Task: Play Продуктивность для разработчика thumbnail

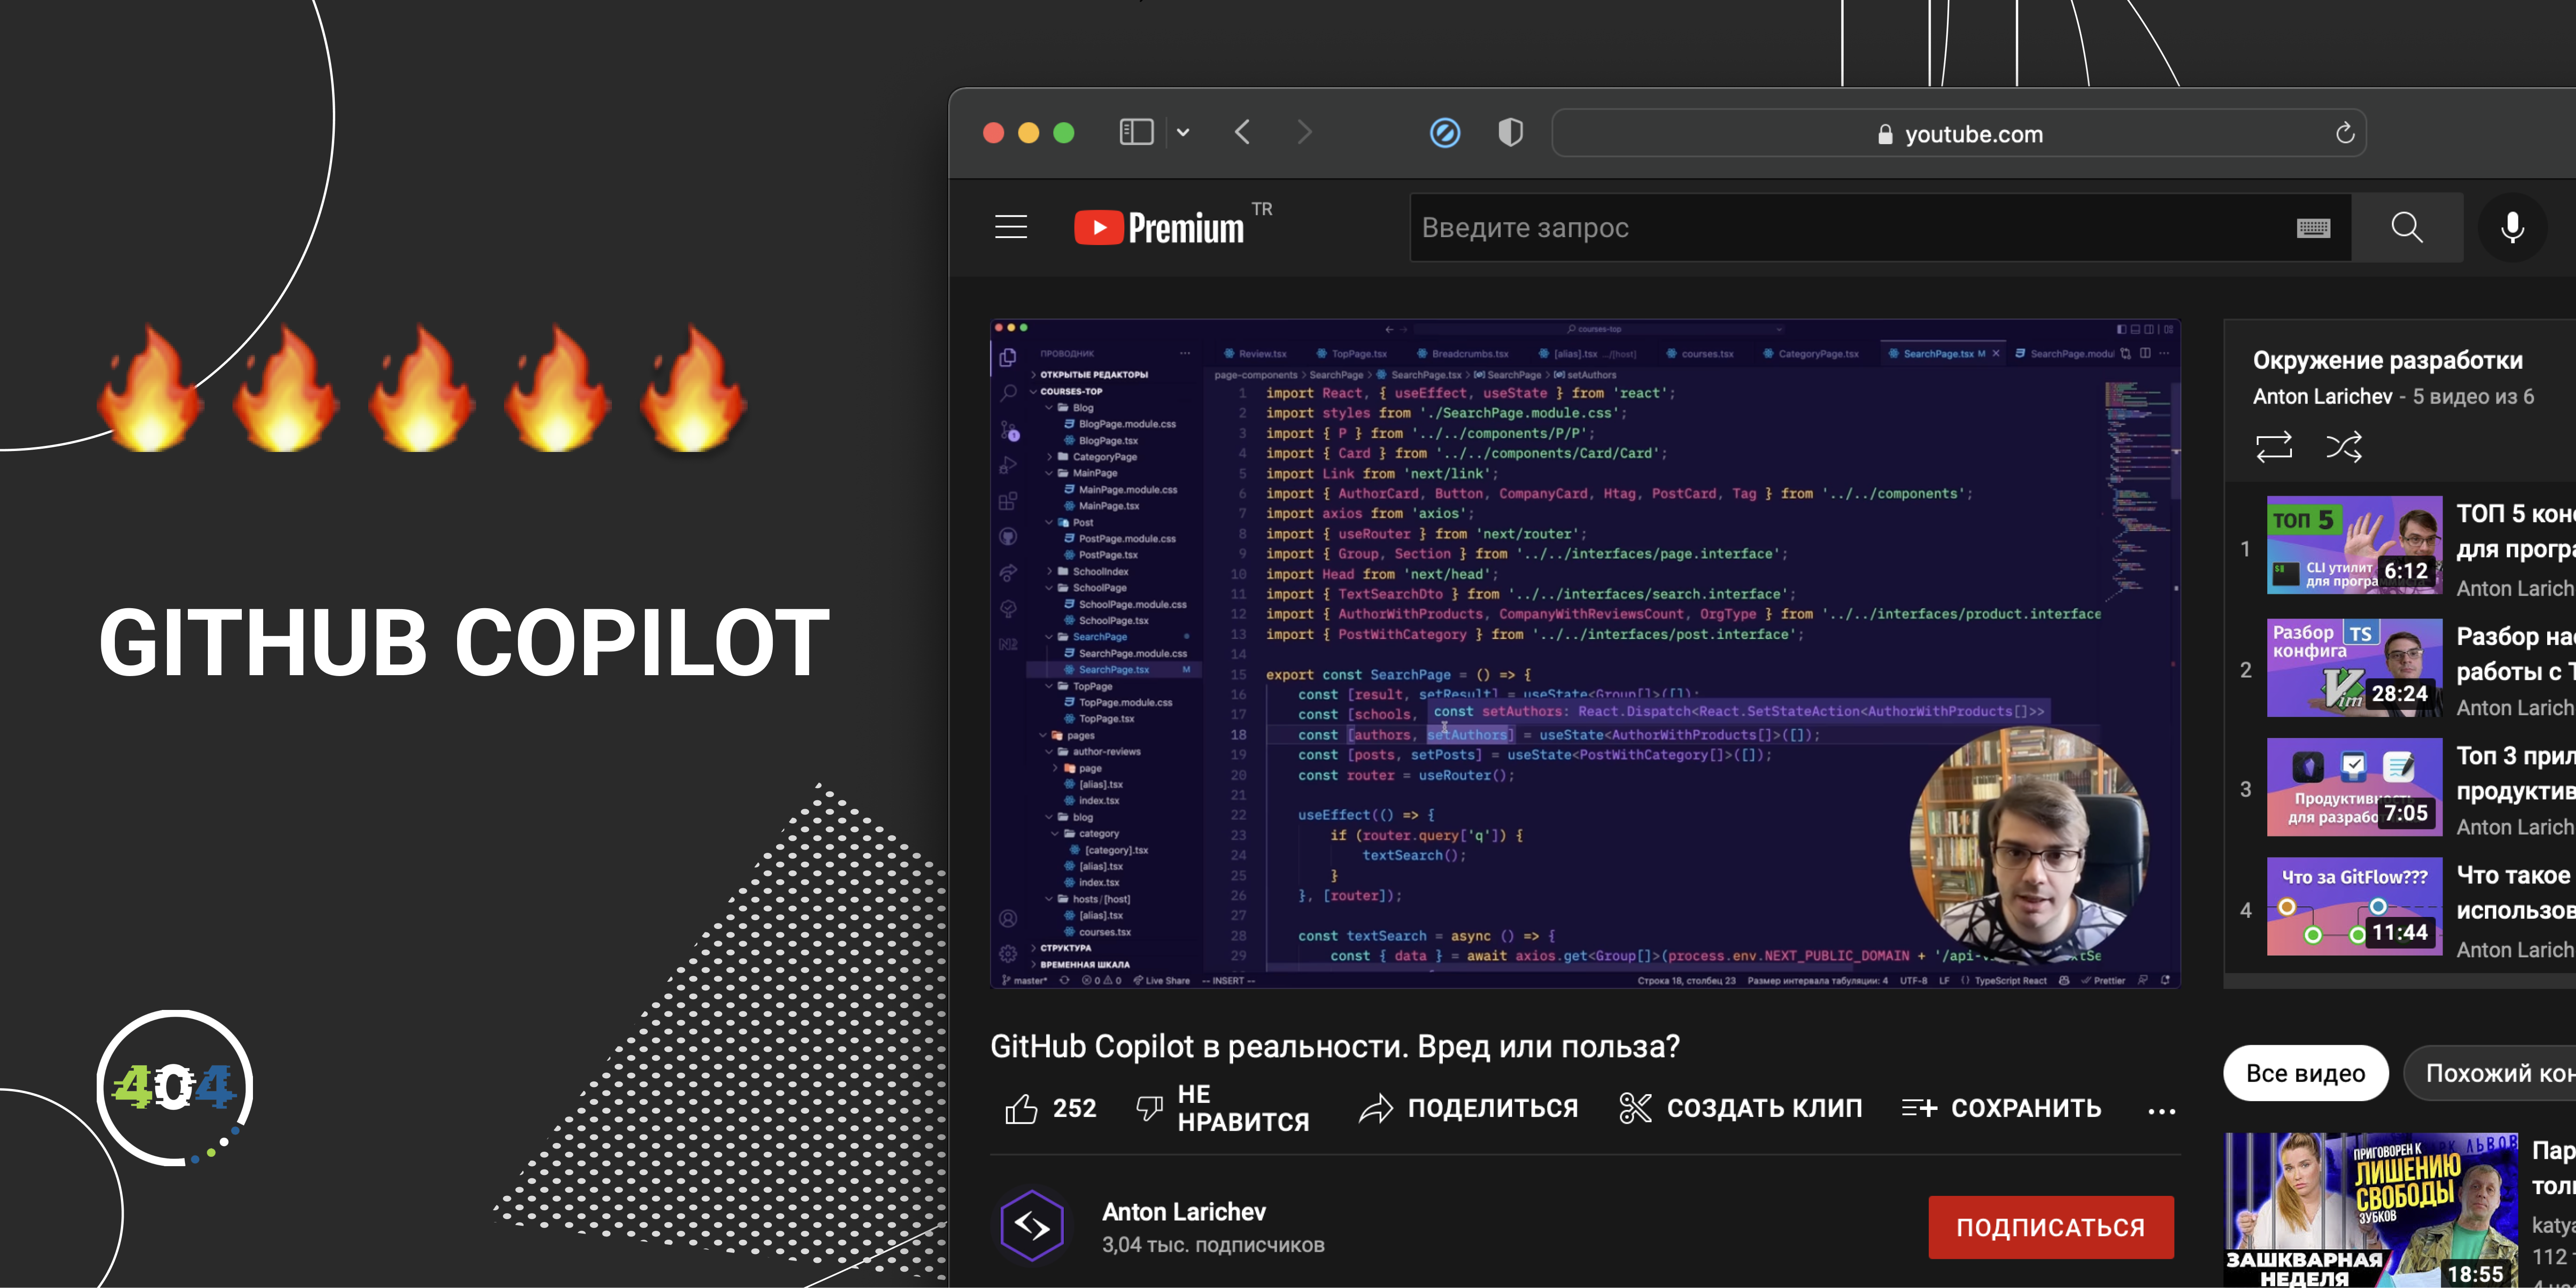Action: 2354,787
